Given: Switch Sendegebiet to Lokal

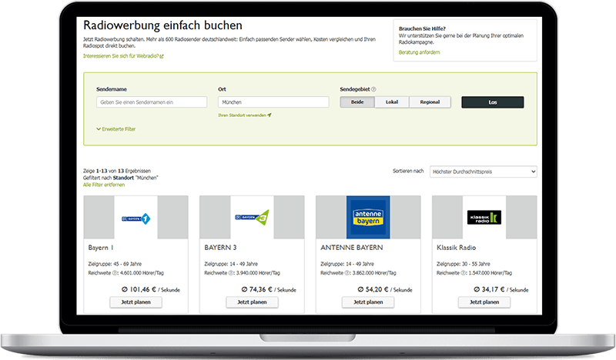Looking at the screenshot, I should click(391, 102).
